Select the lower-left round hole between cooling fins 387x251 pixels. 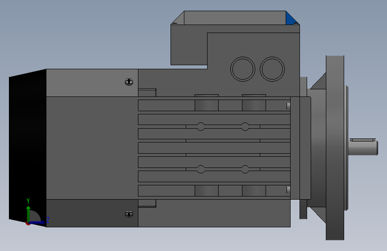coord(201,169)
